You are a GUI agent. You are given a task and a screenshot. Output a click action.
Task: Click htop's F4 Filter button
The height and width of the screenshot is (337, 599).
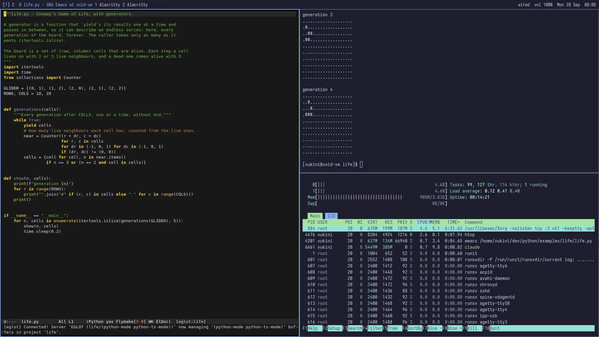[372, 328]
